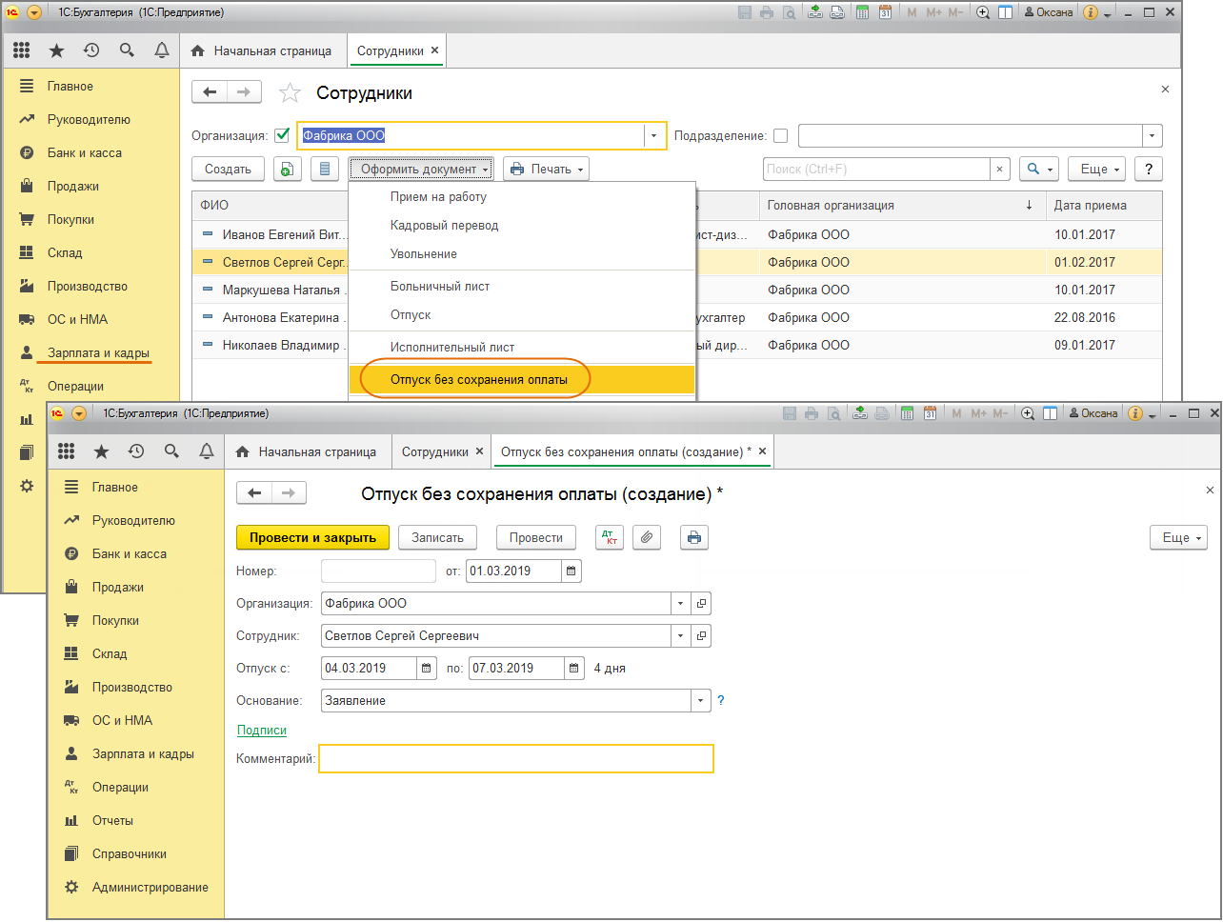The height and width of the screenshot is (922, 1223).
Task: Sort by the Дата приема column header
Action: coord(1103,205)
